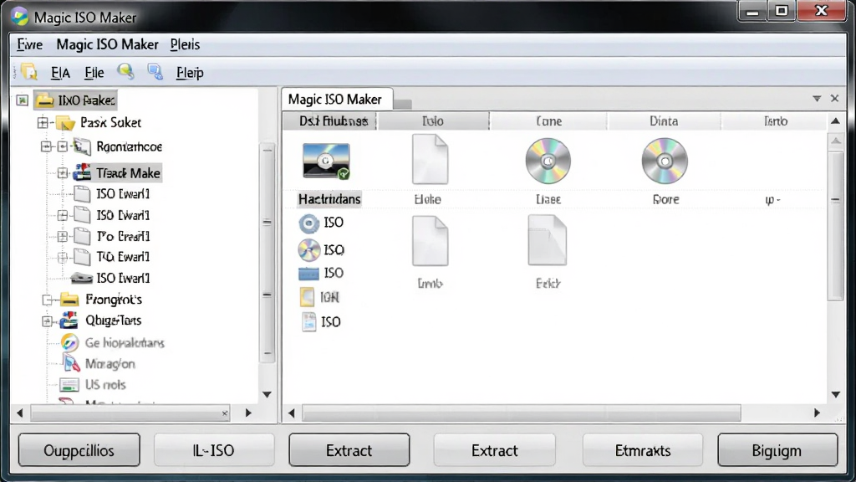
Task: Click the first Extract button
Action: coord(349,450)
